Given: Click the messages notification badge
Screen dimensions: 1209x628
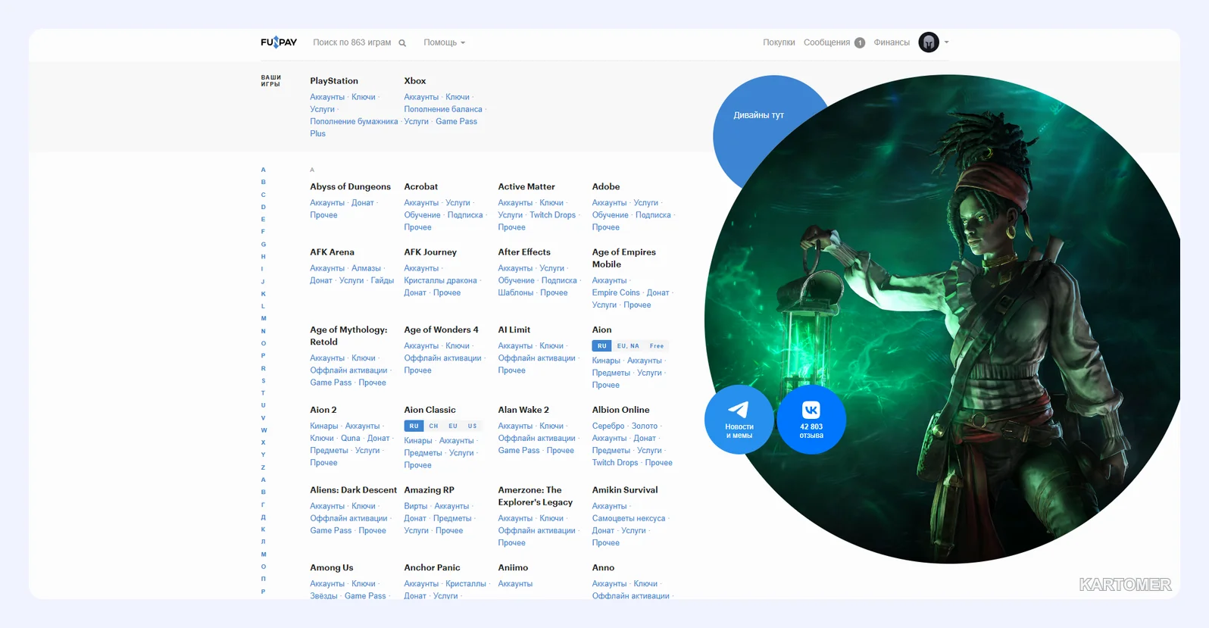Looking at the screenshot, I should click(x=860, y=42).
